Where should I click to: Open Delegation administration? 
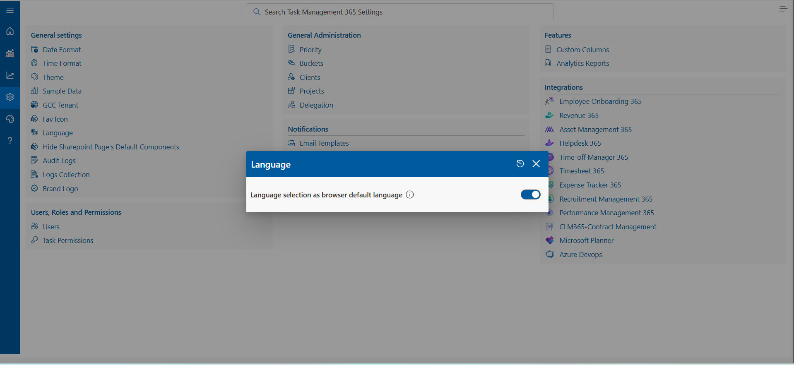point(316,105)
